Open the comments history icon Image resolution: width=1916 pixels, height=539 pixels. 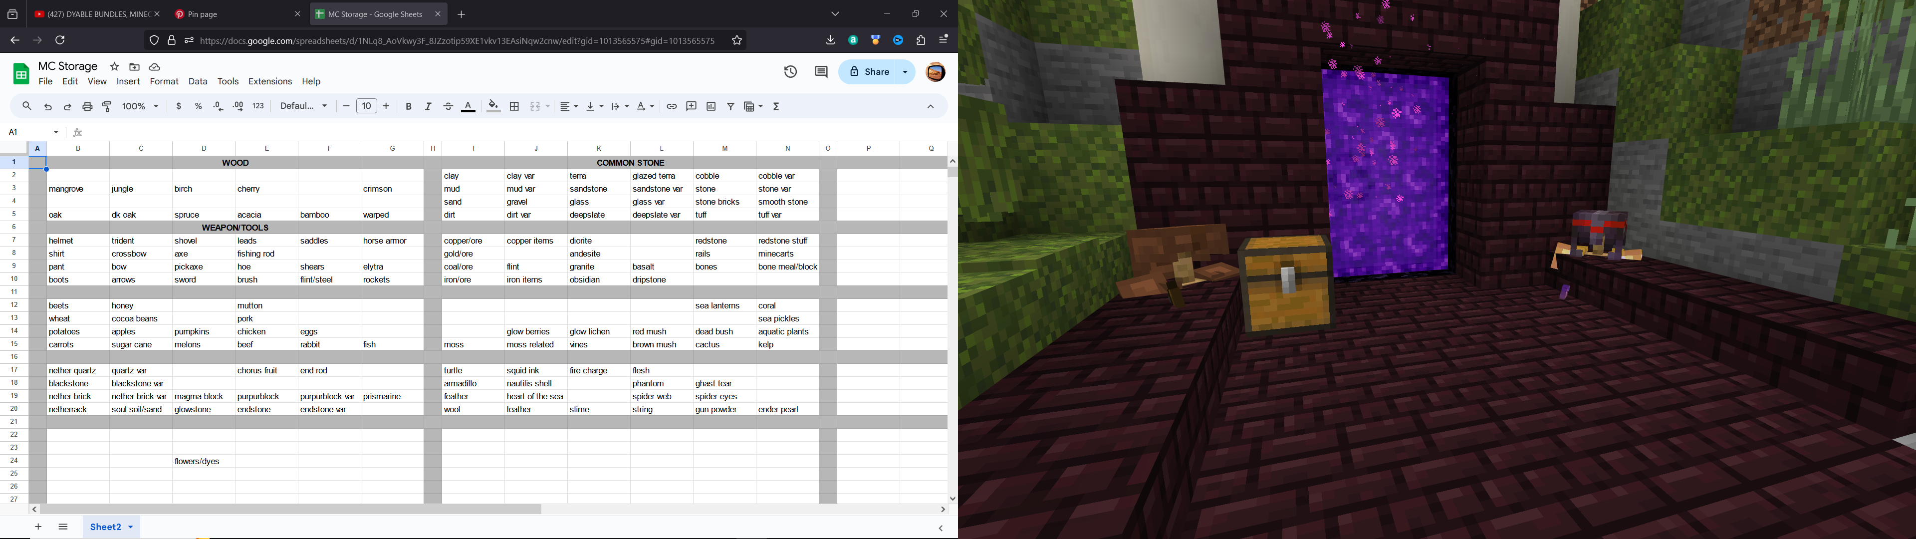click(x=822, y=73)
